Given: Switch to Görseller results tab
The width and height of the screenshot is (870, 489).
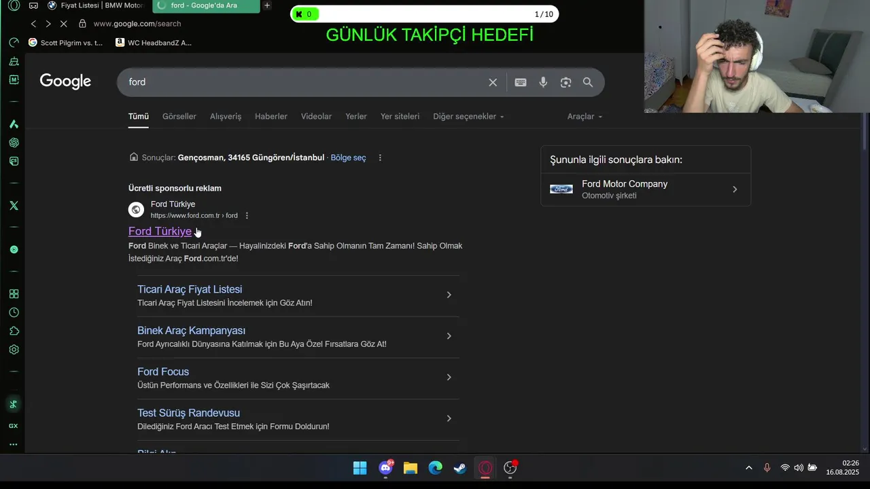Looking at the screenshot, I should 179,116.
